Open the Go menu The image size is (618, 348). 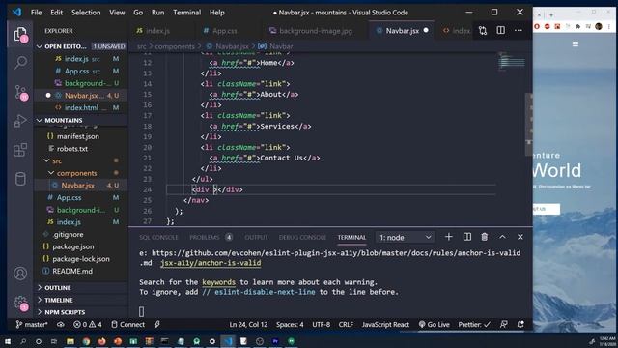[138, 13]
